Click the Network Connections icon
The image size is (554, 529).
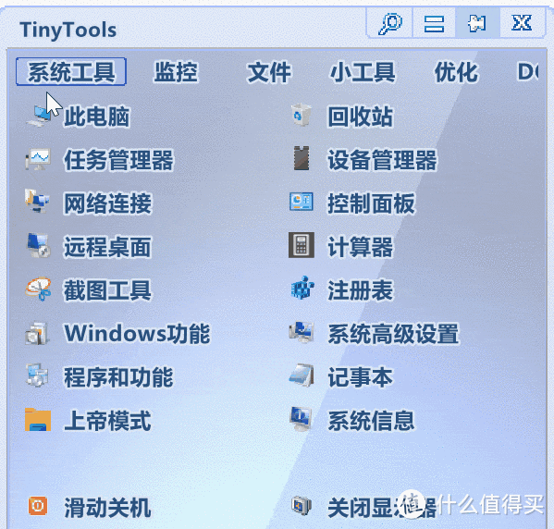pos(37,201)
